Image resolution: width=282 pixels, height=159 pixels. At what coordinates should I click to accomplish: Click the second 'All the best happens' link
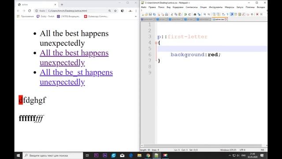click(74, 58)
